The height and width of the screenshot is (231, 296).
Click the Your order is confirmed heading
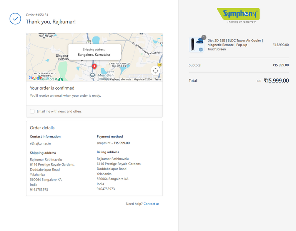click(52, 88)
